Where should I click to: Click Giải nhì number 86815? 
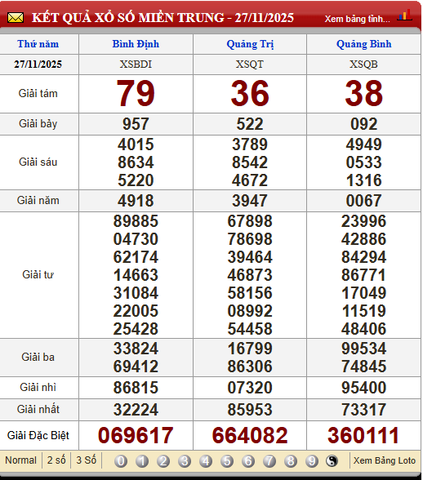click(x=136, y=388)
